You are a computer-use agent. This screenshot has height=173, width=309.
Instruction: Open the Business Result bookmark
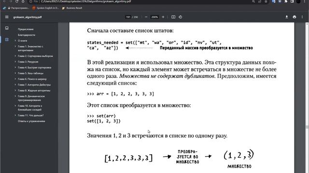click(x=72, y=8)
